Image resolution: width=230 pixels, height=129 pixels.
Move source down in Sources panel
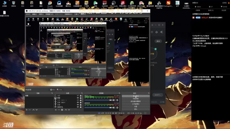click(x=69, y=110)
